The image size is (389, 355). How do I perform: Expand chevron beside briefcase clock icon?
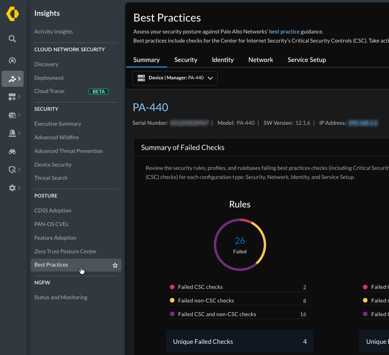19,115
